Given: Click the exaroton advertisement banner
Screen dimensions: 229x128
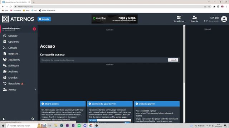Looking at the screenshot, I should coord(114,19).
